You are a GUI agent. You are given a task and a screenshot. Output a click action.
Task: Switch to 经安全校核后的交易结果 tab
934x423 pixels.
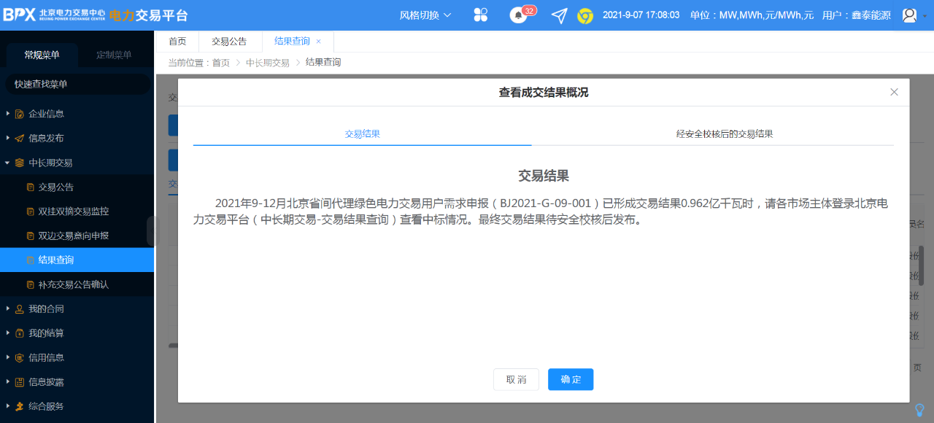(724, 134)
